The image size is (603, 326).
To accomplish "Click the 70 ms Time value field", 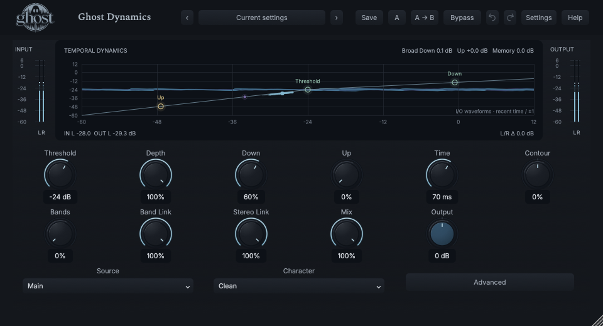I will click(x=442, y=197).
